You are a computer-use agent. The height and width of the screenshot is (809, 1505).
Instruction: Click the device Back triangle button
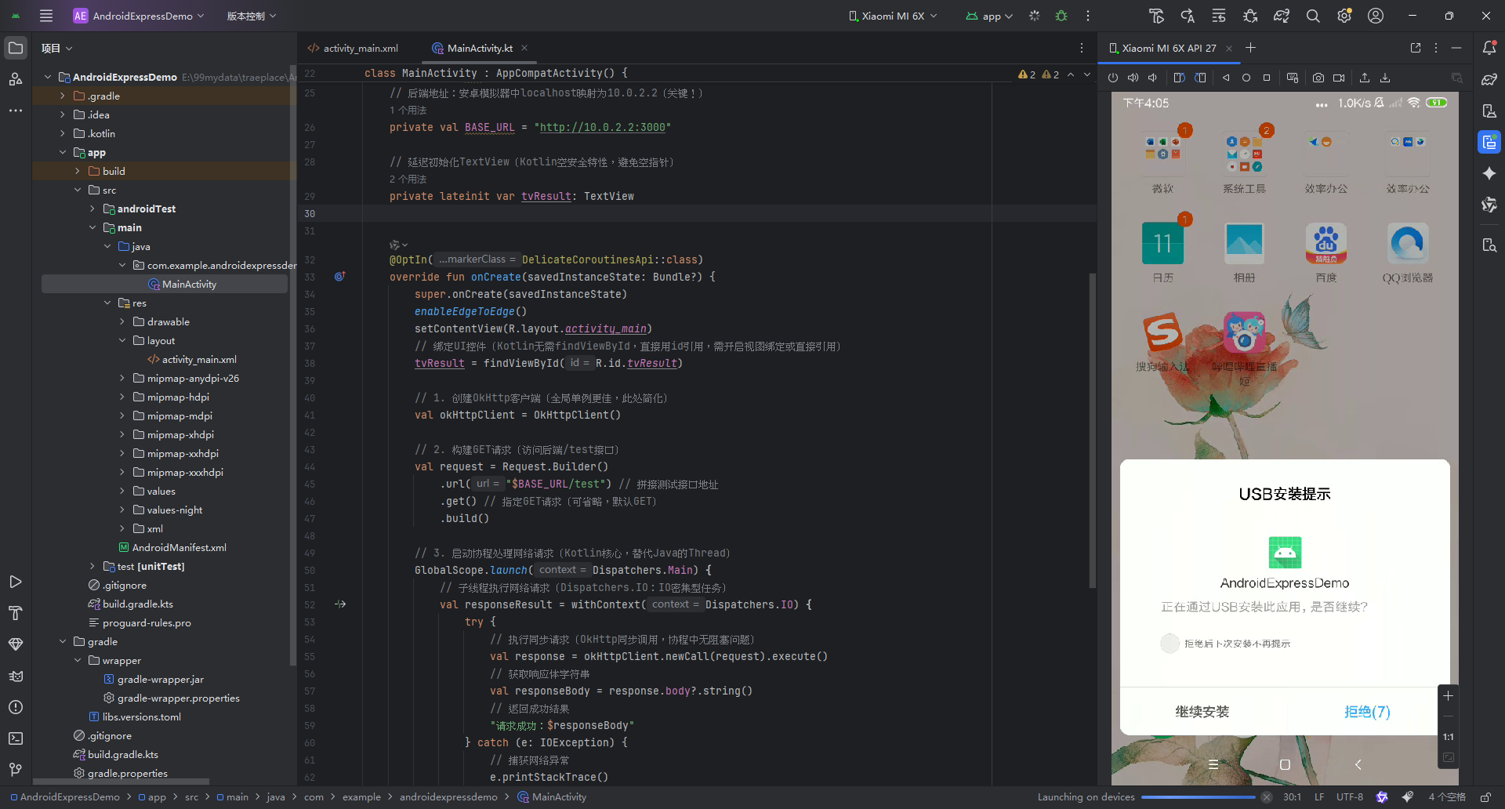coord(1226,78)
